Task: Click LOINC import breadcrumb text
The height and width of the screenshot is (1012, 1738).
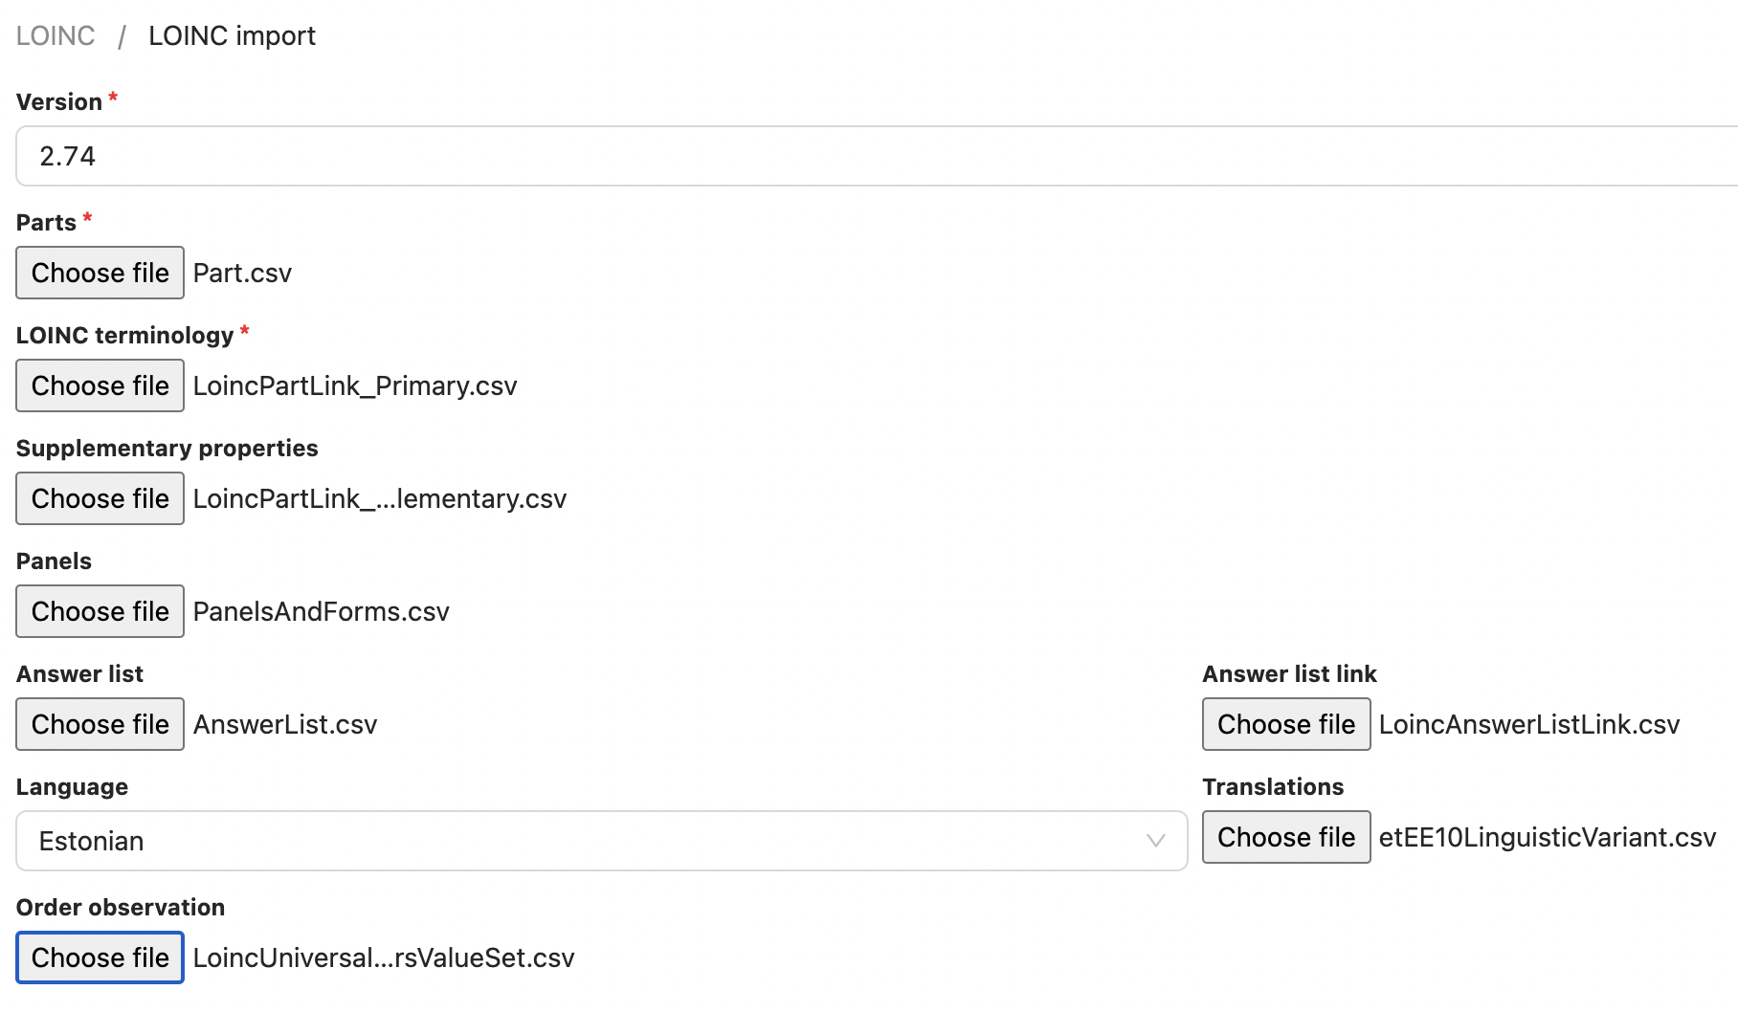Action: click(x=232, y=36)
